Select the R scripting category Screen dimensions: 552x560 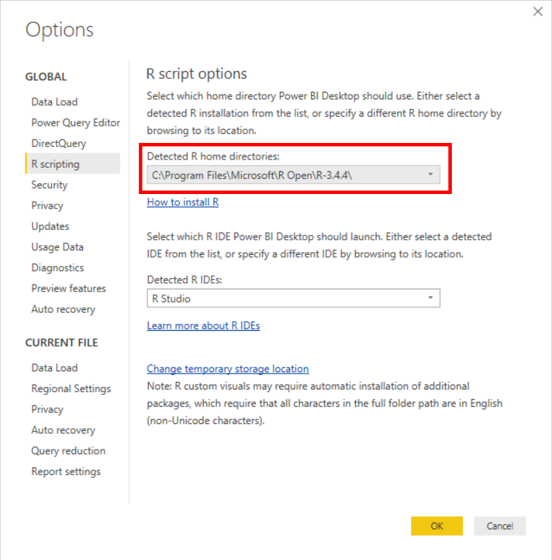tap(55, 164)
